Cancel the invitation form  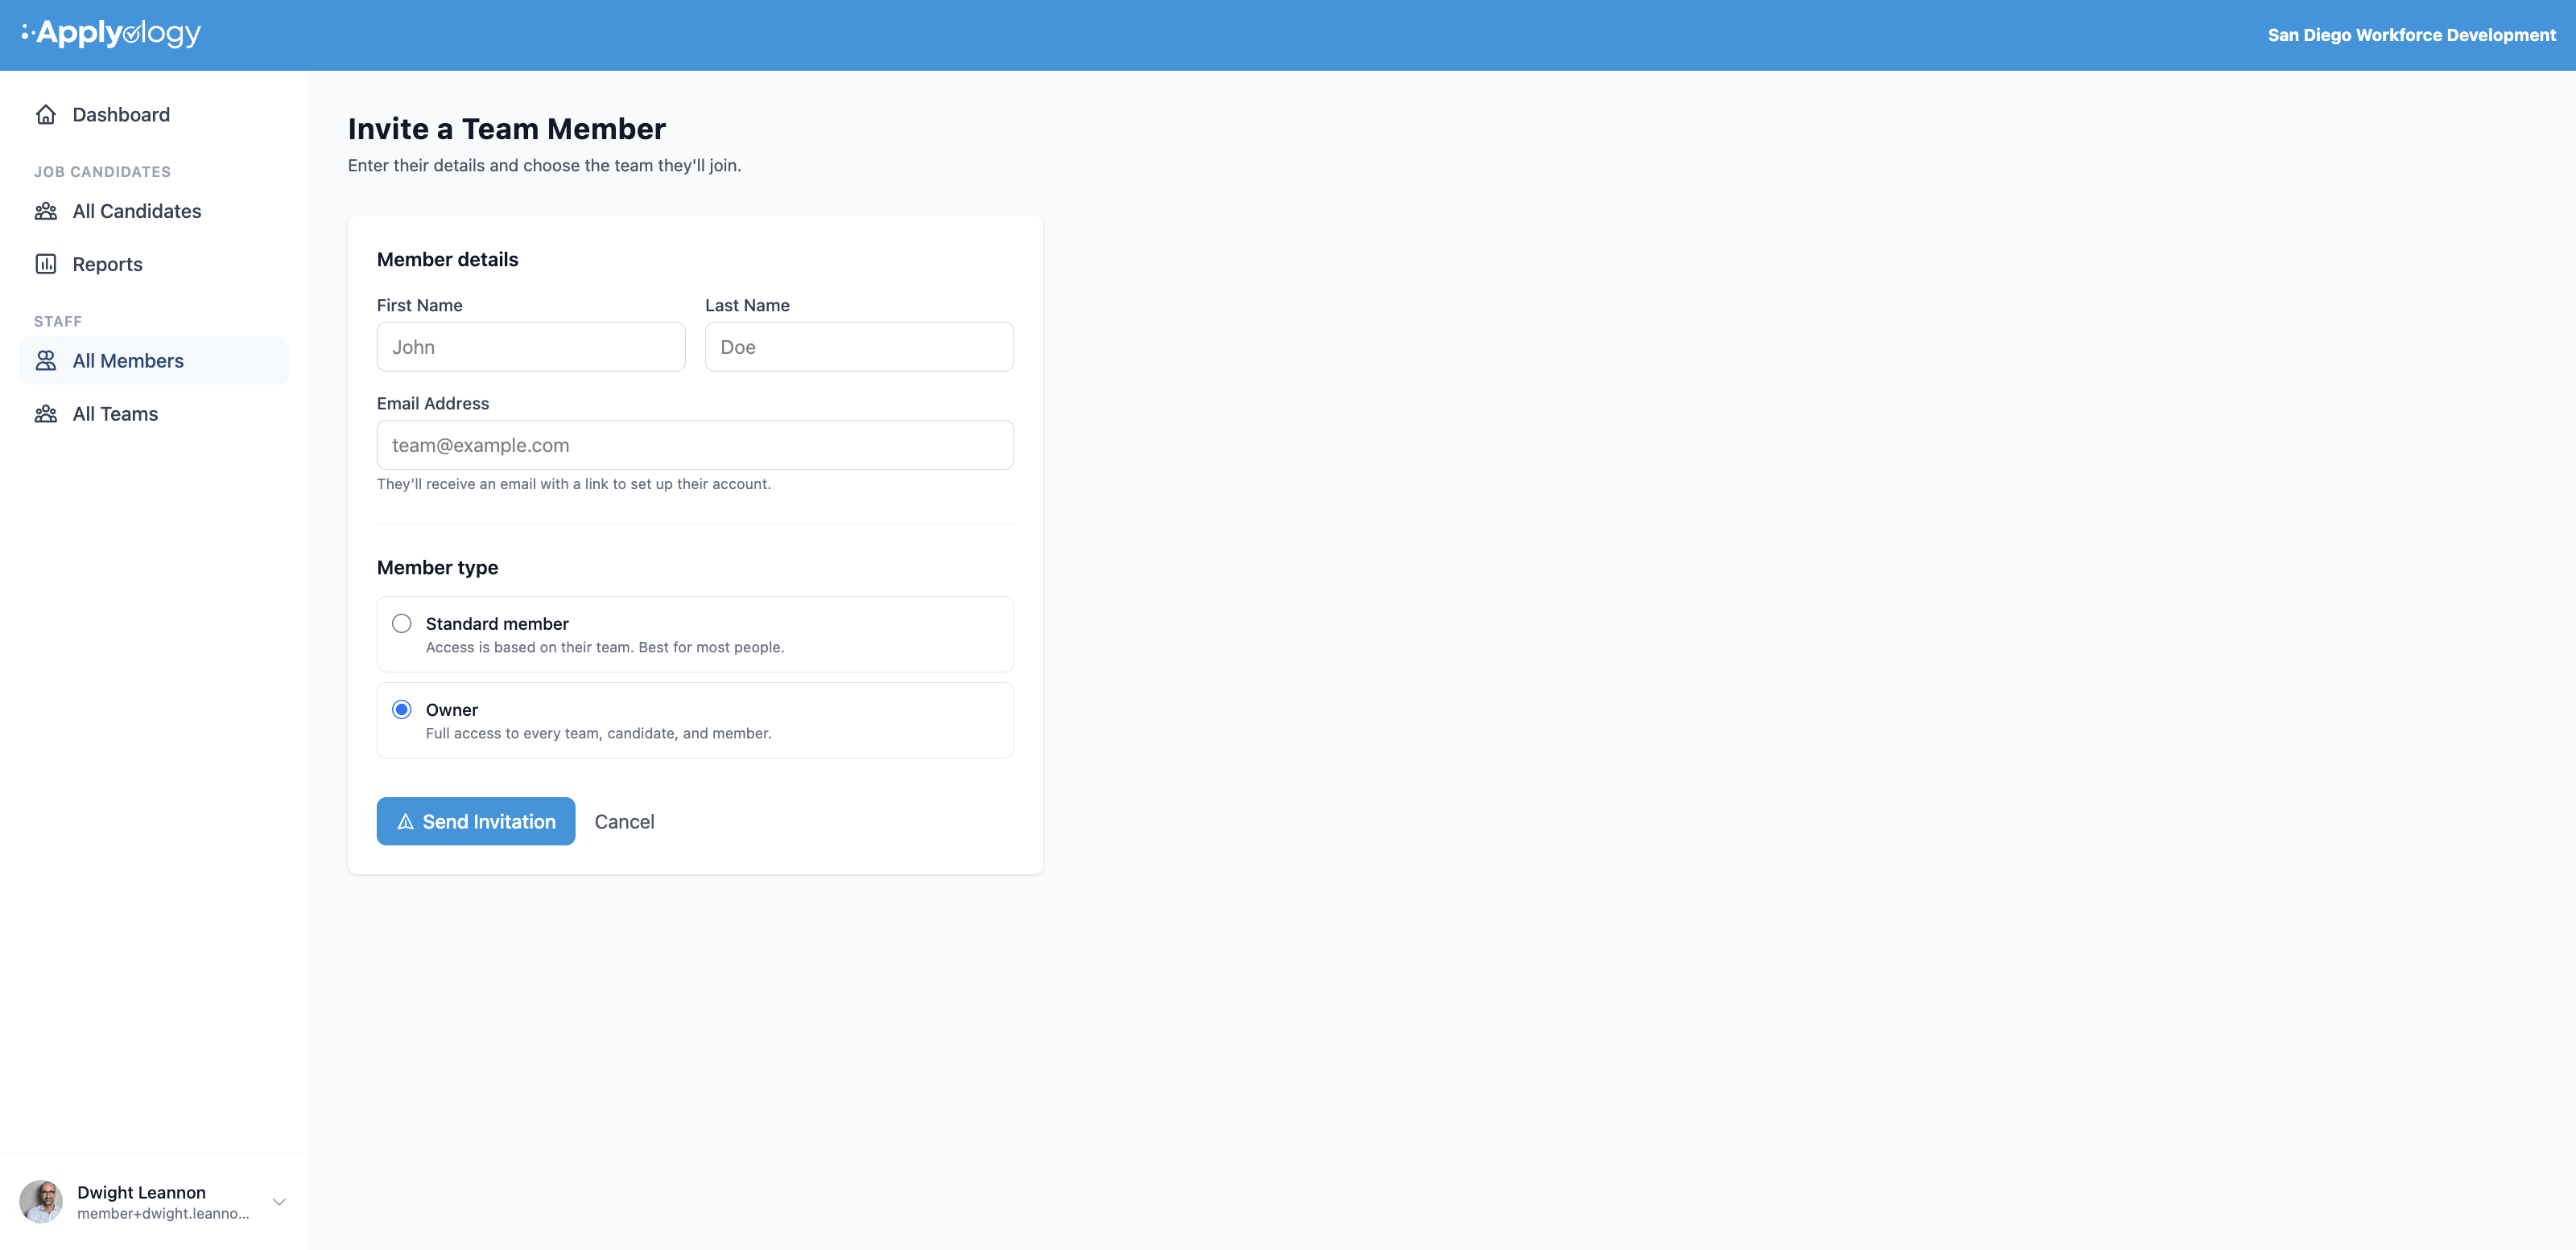tap(624, 821)
